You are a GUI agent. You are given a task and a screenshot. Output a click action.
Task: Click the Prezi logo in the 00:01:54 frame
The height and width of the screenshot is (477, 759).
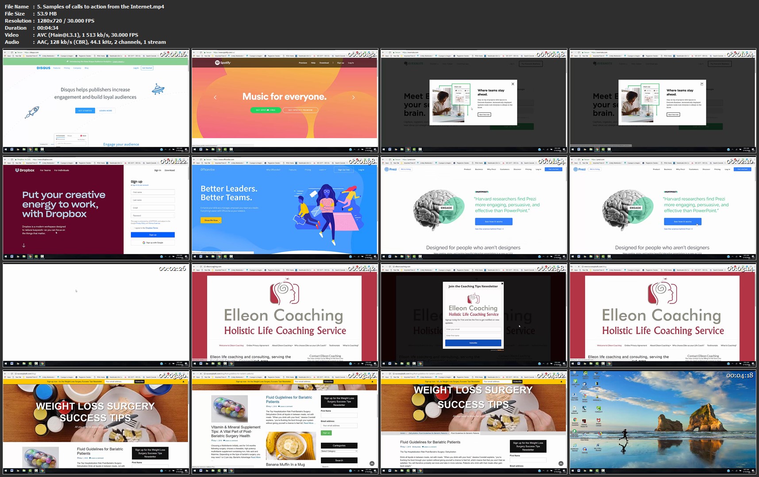390,169
